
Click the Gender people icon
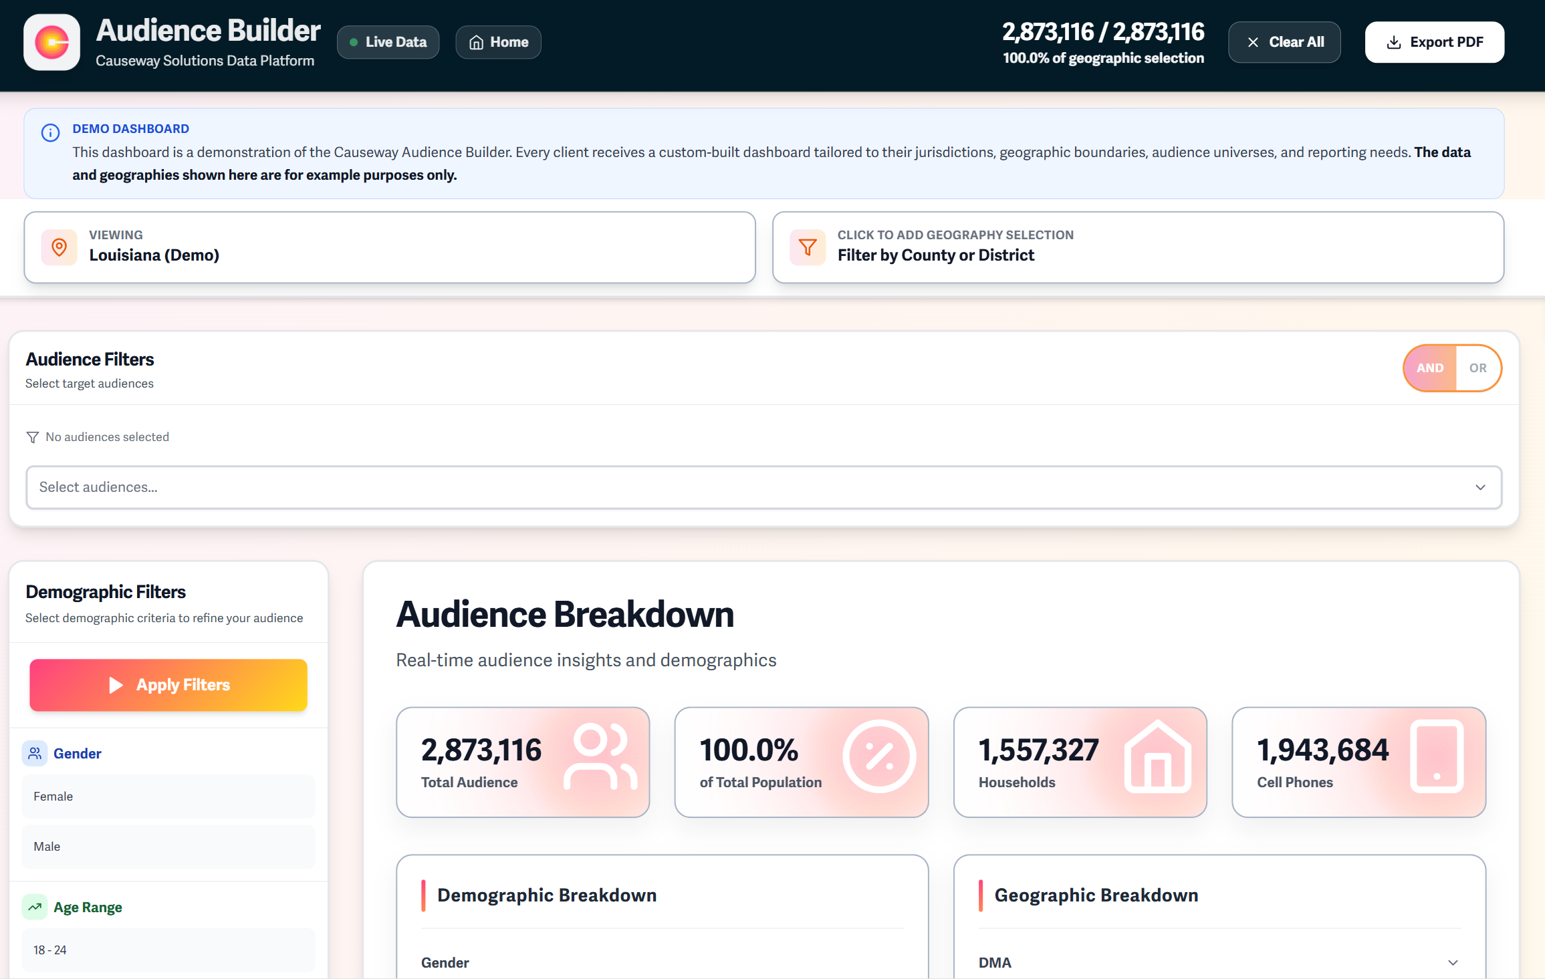pyautogui.click(x=35, y=753)
